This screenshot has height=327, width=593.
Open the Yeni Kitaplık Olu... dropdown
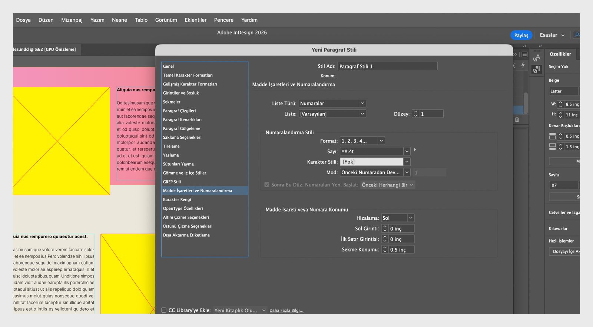coord(240,310)
